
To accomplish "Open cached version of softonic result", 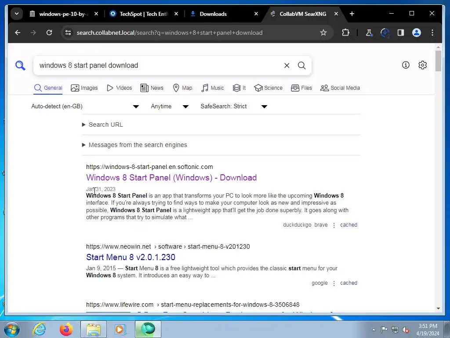I will click(348, 225).
